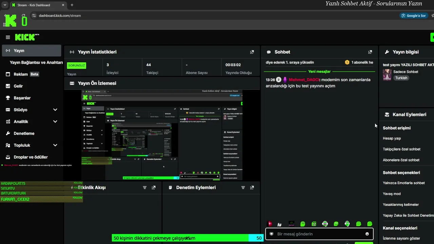The image size is (434, 244).
Task: Open a new browser tab
Action: point(72,5)
